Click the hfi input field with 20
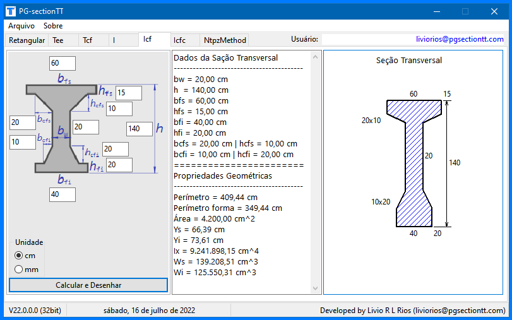Viewport: 512px width, 320px height. pyautogui.click(x=119, y=165)
